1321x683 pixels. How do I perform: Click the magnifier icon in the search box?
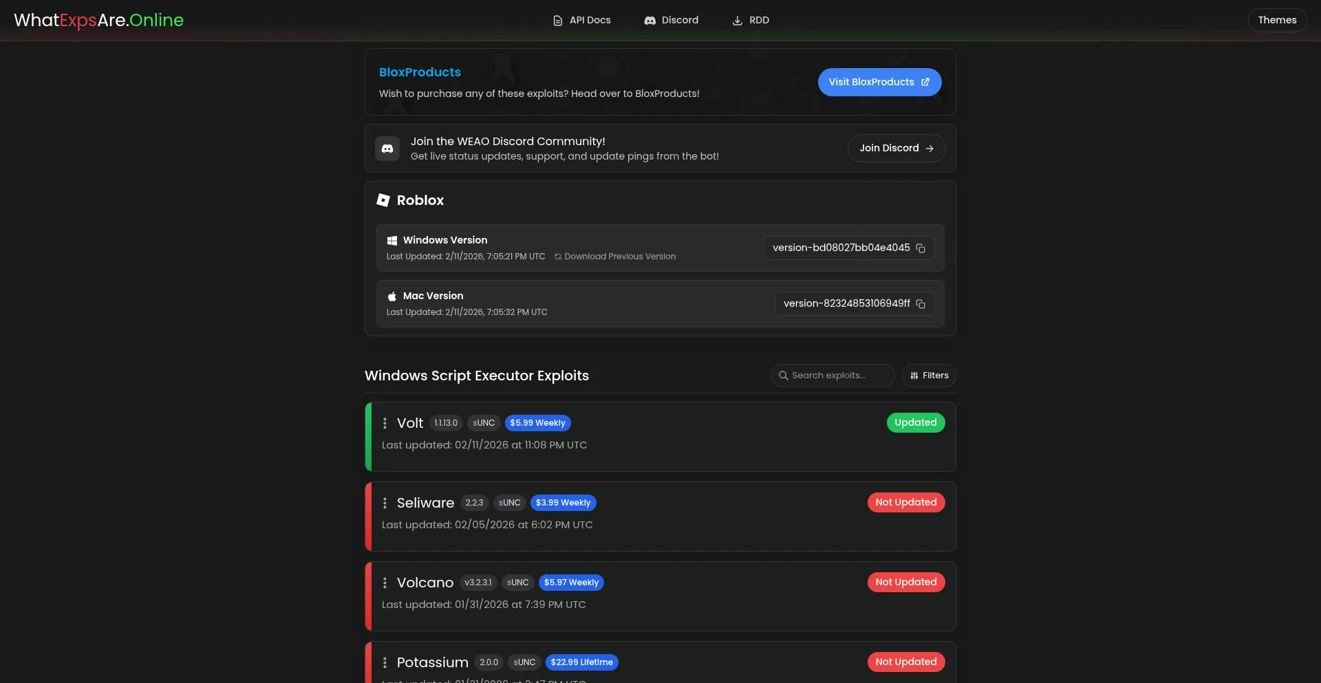pos(783,376)
